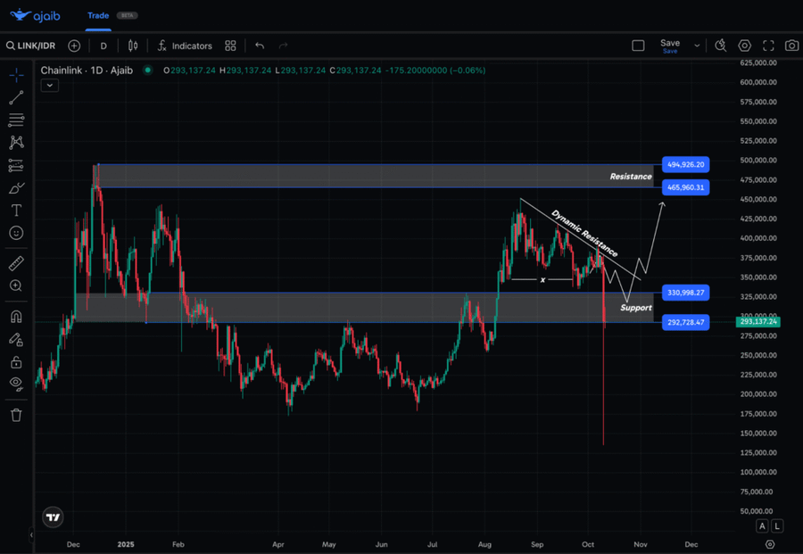Click the Save layout button
Screen dimensions: 803x554
[669, 45]
